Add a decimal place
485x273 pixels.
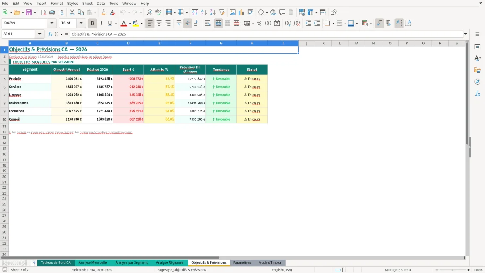[288, 23]
